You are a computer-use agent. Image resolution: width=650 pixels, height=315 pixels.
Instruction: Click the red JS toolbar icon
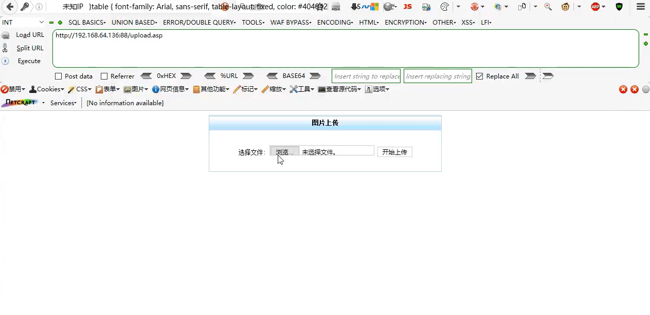[x=407, y=7]
